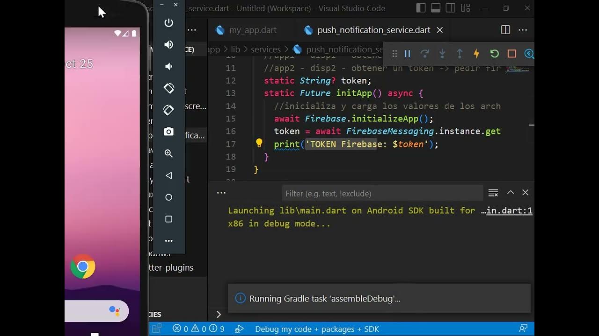Toggle panel layout icon in title bar
This screenshot has width=599, height=336.
pyautogui.click(x=436, y=8)
